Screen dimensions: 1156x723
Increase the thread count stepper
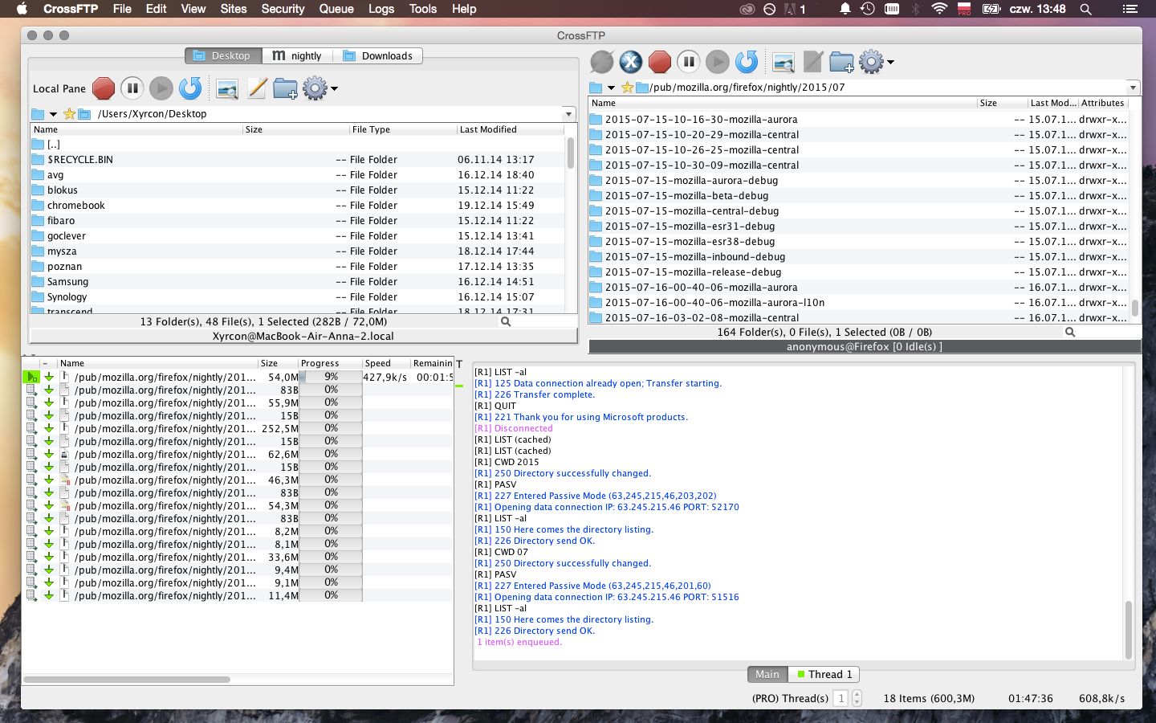pyautogui.click(x=857, y=694)
